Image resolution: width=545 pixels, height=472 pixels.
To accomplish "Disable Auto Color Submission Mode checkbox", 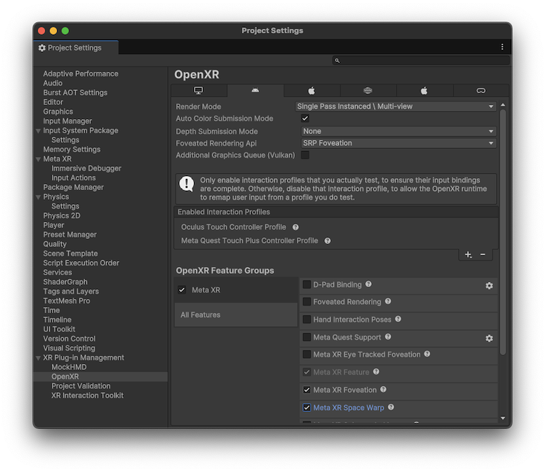I will (x=305, y=118).
